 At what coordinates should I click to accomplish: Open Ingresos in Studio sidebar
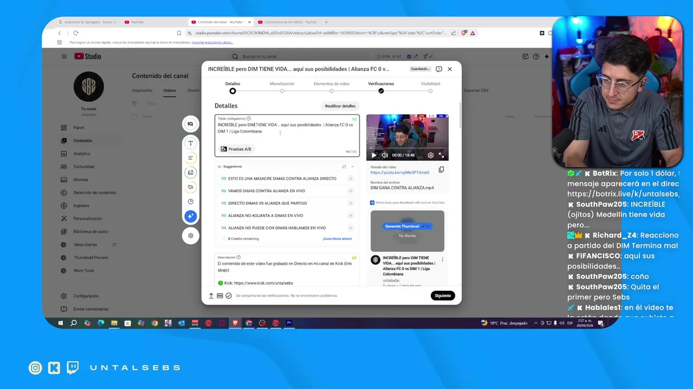tap(81, 205)
